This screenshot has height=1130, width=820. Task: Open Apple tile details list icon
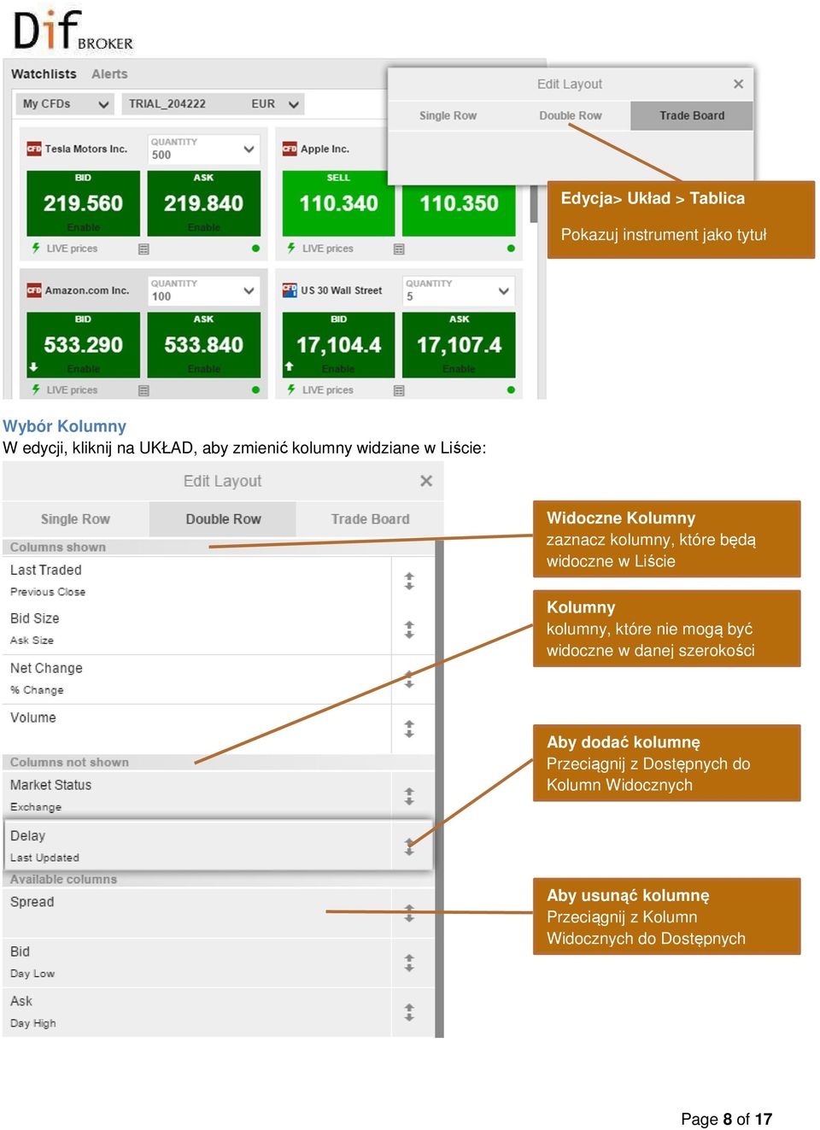pos(399,249)
